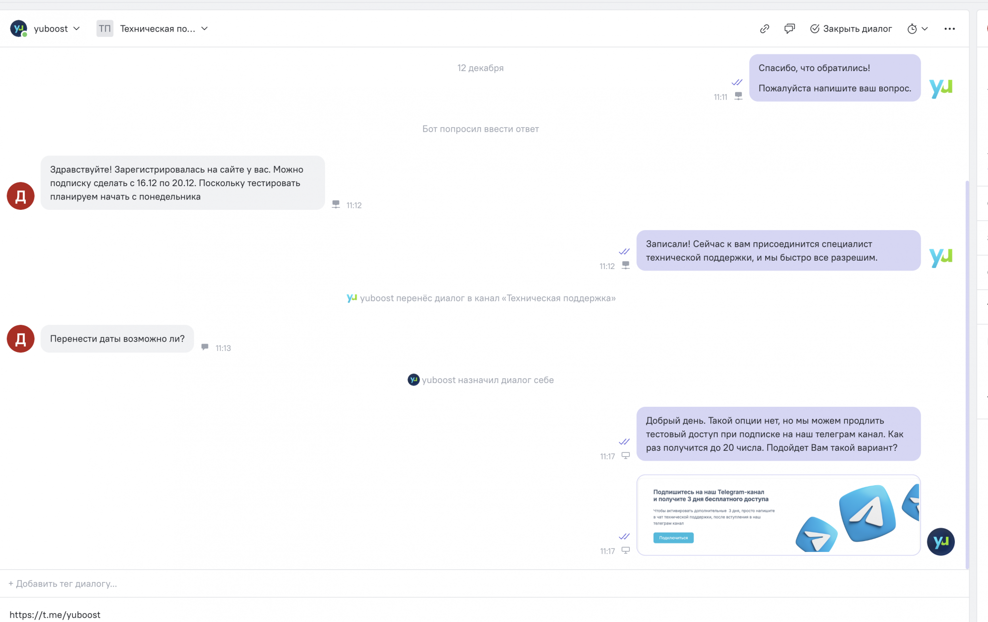
Task: Click dark yuboost avatar beside the image message
Action: click(941, 542)
